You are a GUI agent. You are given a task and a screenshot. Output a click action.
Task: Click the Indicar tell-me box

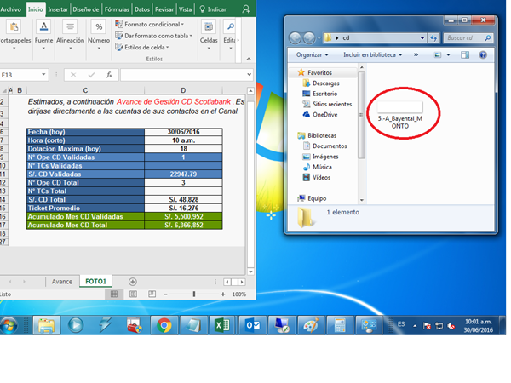coord(213,9)
